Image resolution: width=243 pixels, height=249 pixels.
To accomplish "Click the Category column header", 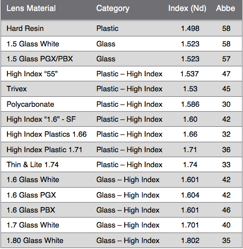I will 113,8.
